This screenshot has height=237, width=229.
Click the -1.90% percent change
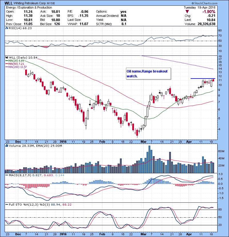(x=209, y=12)
